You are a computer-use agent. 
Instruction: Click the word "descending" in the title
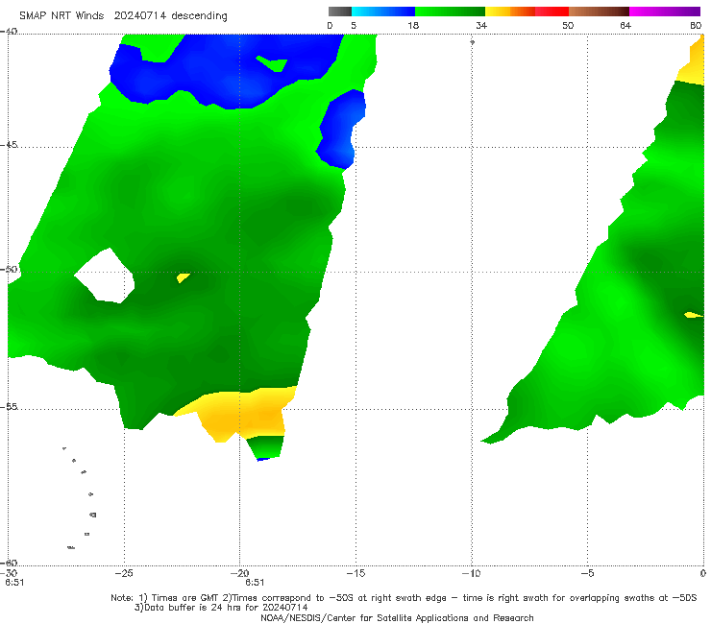[200, 16]
